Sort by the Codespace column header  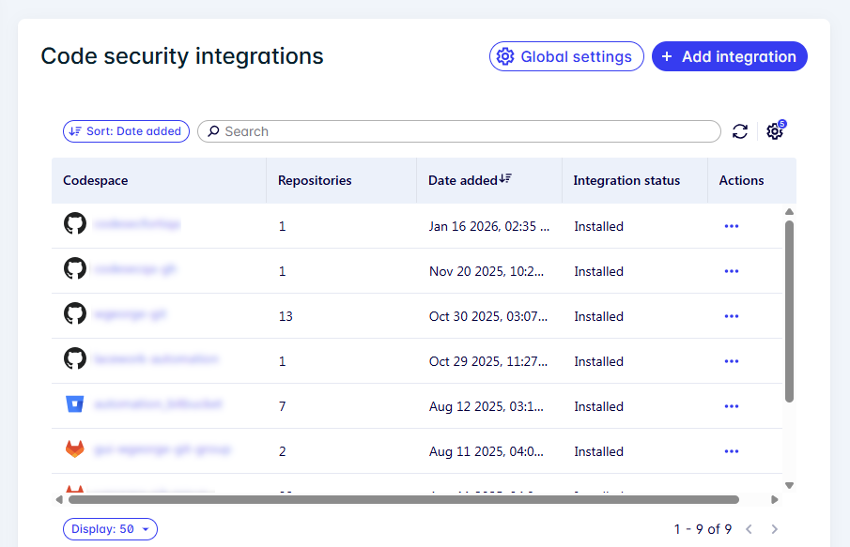pyautogui.click(x=96, y=180)
